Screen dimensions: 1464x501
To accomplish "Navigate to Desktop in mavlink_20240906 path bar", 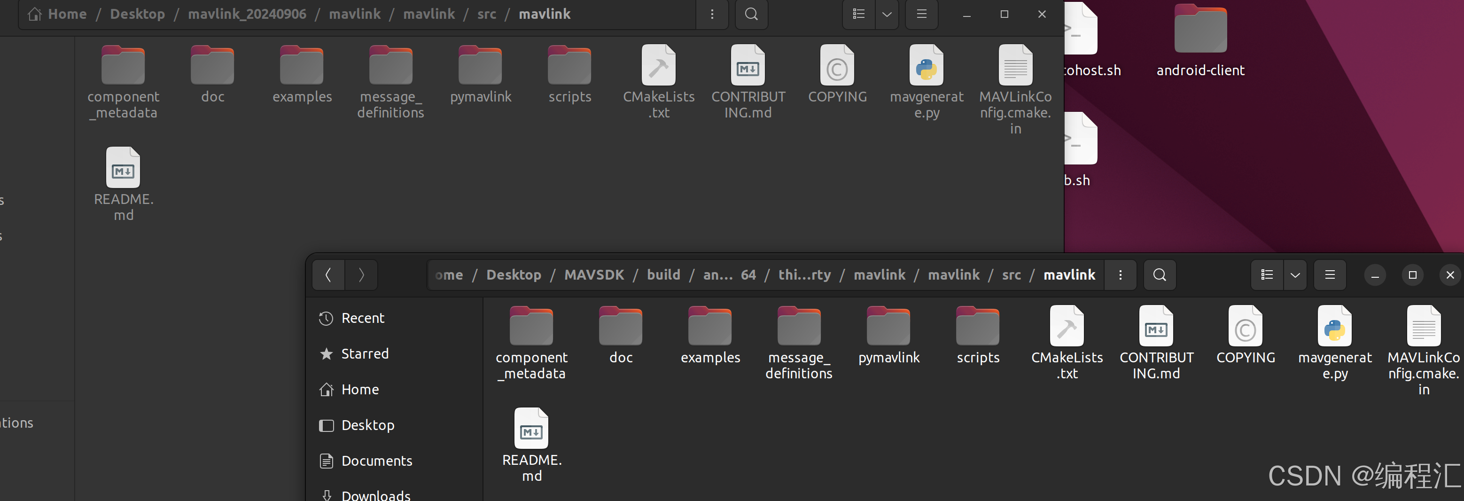I will [x=138, y=14].
